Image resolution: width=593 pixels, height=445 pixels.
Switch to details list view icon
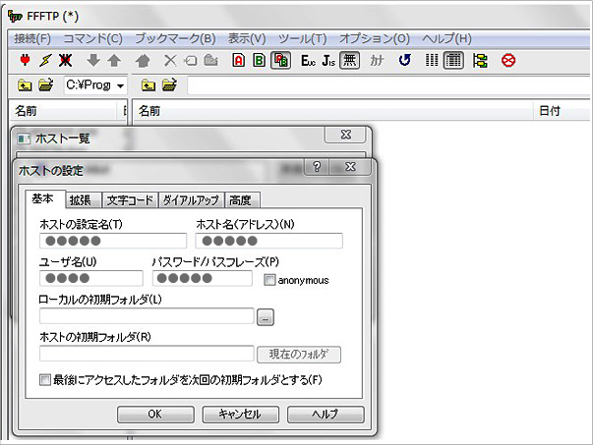coord(453,61)
